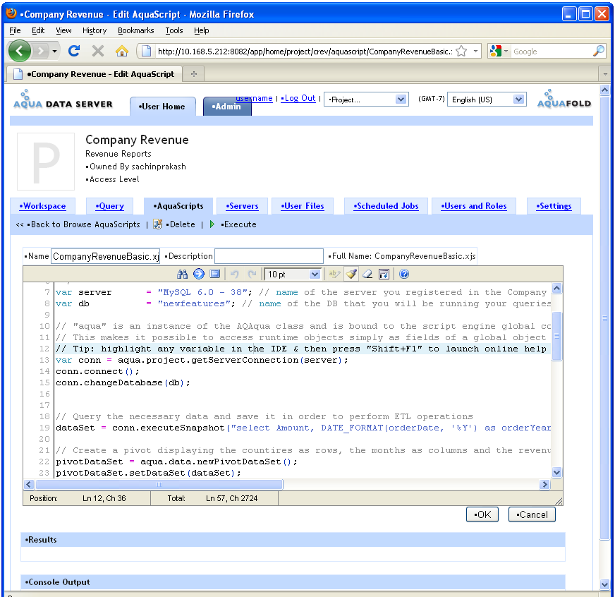Open the English (US) language dropdown
The image size is (615, 597).
click(x=487, y=99)
